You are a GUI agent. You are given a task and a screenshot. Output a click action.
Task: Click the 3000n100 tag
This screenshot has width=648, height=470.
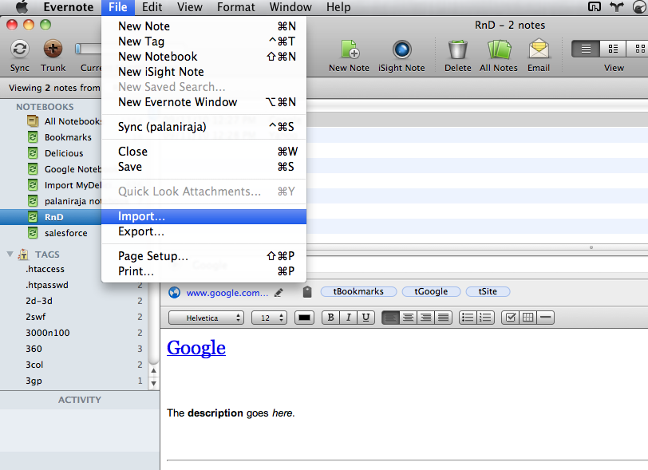coord(48,334)
